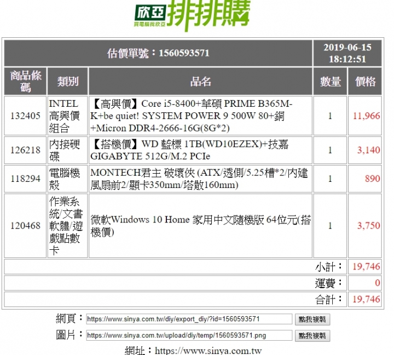Click quantity 1 in row 120468

click(x=330, y=226)
